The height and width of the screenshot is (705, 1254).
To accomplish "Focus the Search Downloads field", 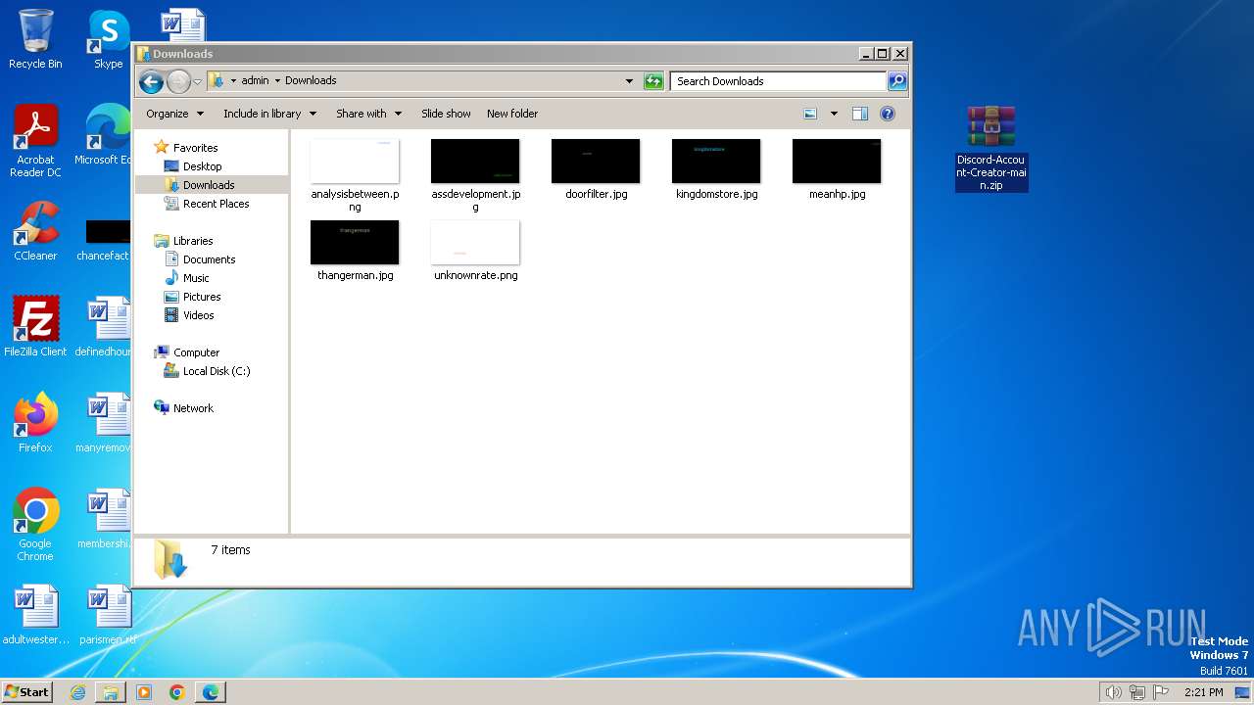I will tap(778, 81).
